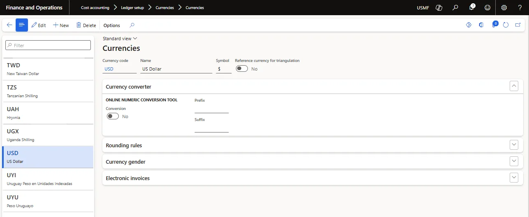The width and height of the screenshot is (529, 217).
Task: Open the feedback smiley icon
Action: pyautogui.click(x=487, y=7)
